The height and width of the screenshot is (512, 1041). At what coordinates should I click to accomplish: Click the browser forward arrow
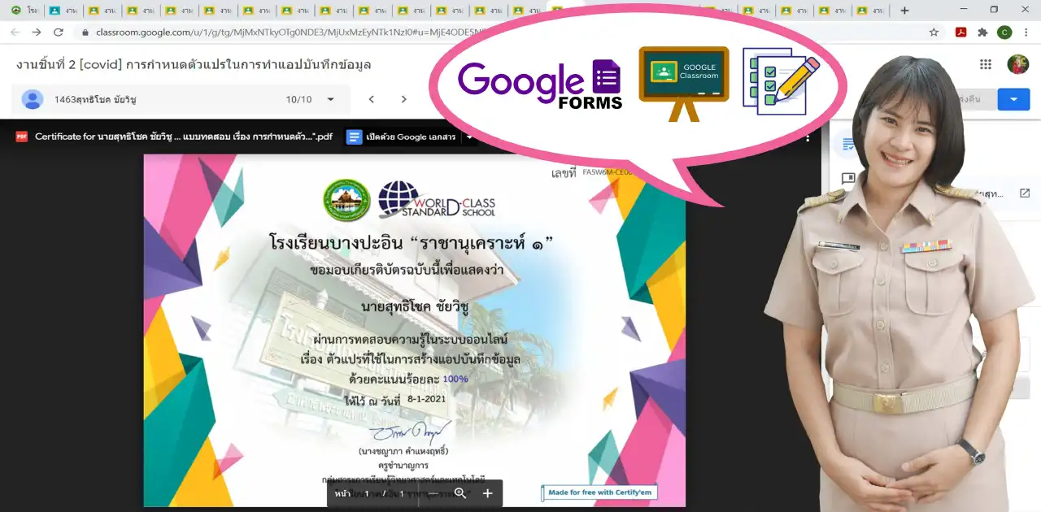point(36,33)
